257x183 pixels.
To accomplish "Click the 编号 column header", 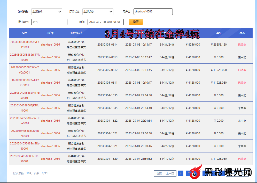I will (25, 33).
